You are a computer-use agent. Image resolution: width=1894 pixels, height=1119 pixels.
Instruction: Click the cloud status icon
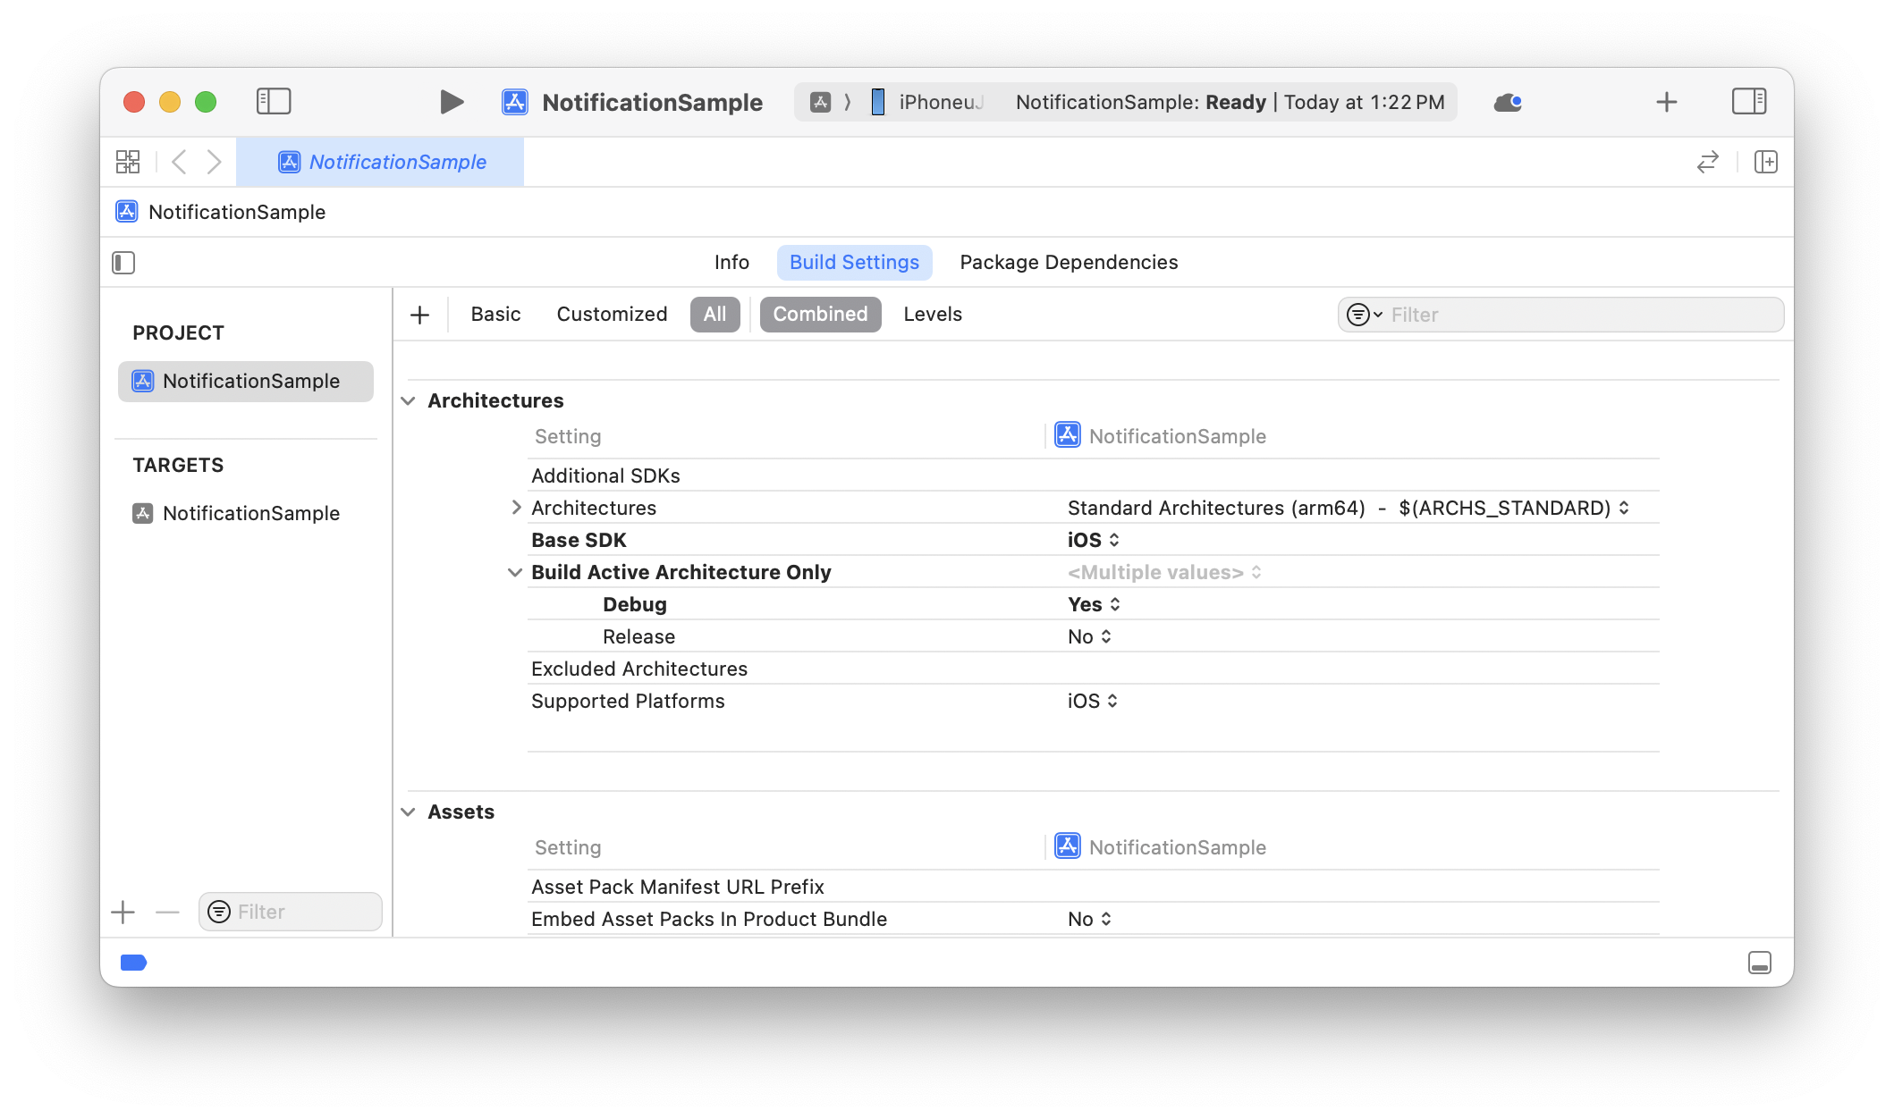click(1508, 102)
